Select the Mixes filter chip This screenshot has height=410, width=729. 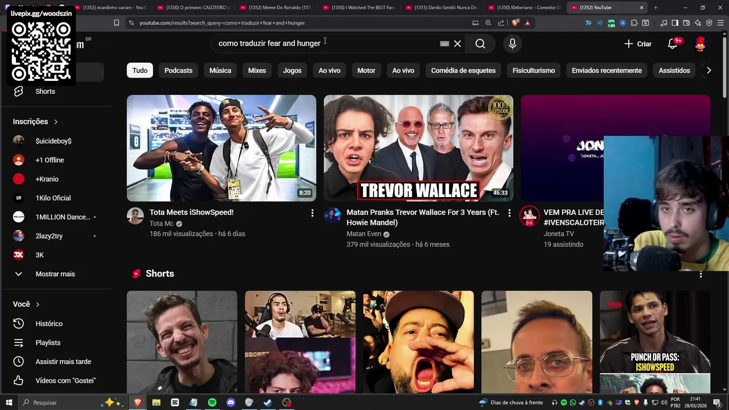click(257, 71)
